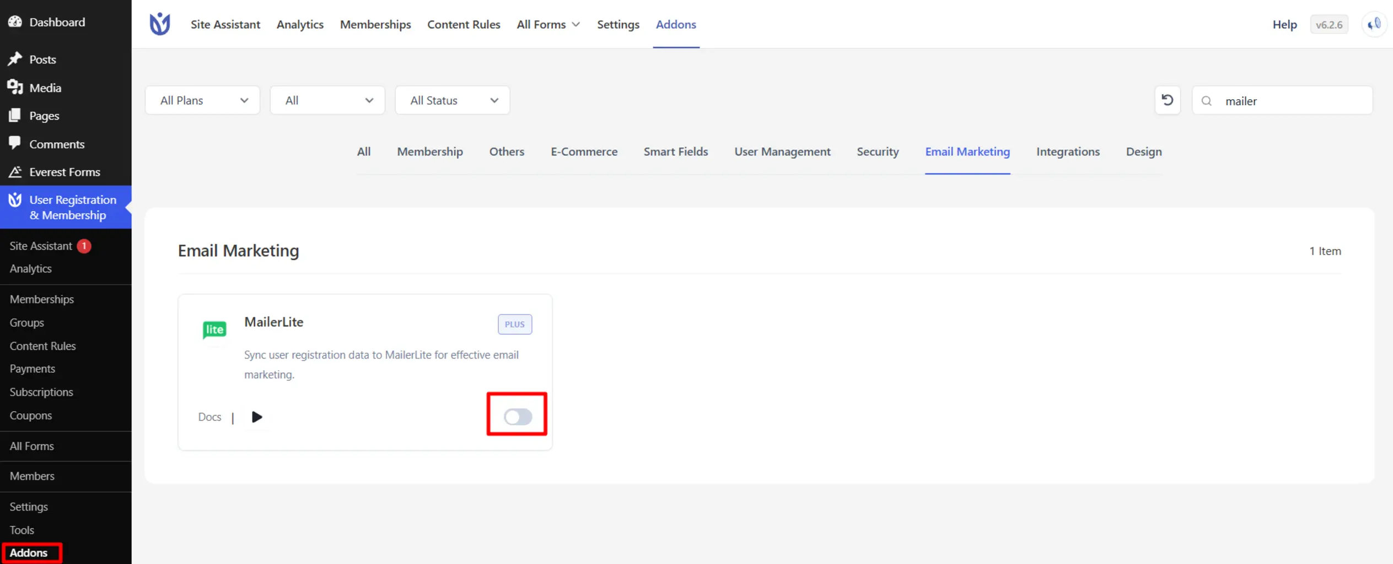Open Site Assistant in sidebar submenu
1393x564 pixels.
coord(41,246)
